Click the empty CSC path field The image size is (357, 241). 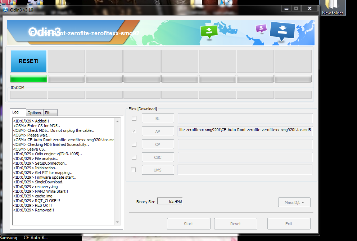coord(245,157)
